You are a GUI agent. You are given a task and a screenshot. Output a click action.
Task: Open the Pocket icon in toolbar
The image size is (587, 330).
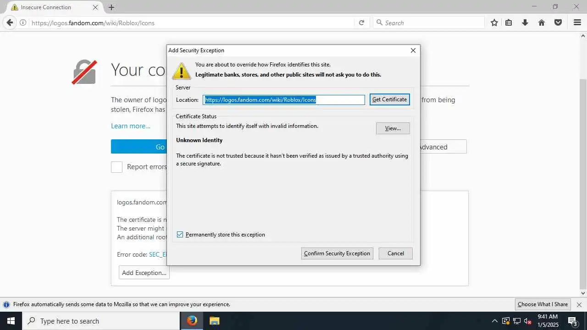tap(558, 22)
